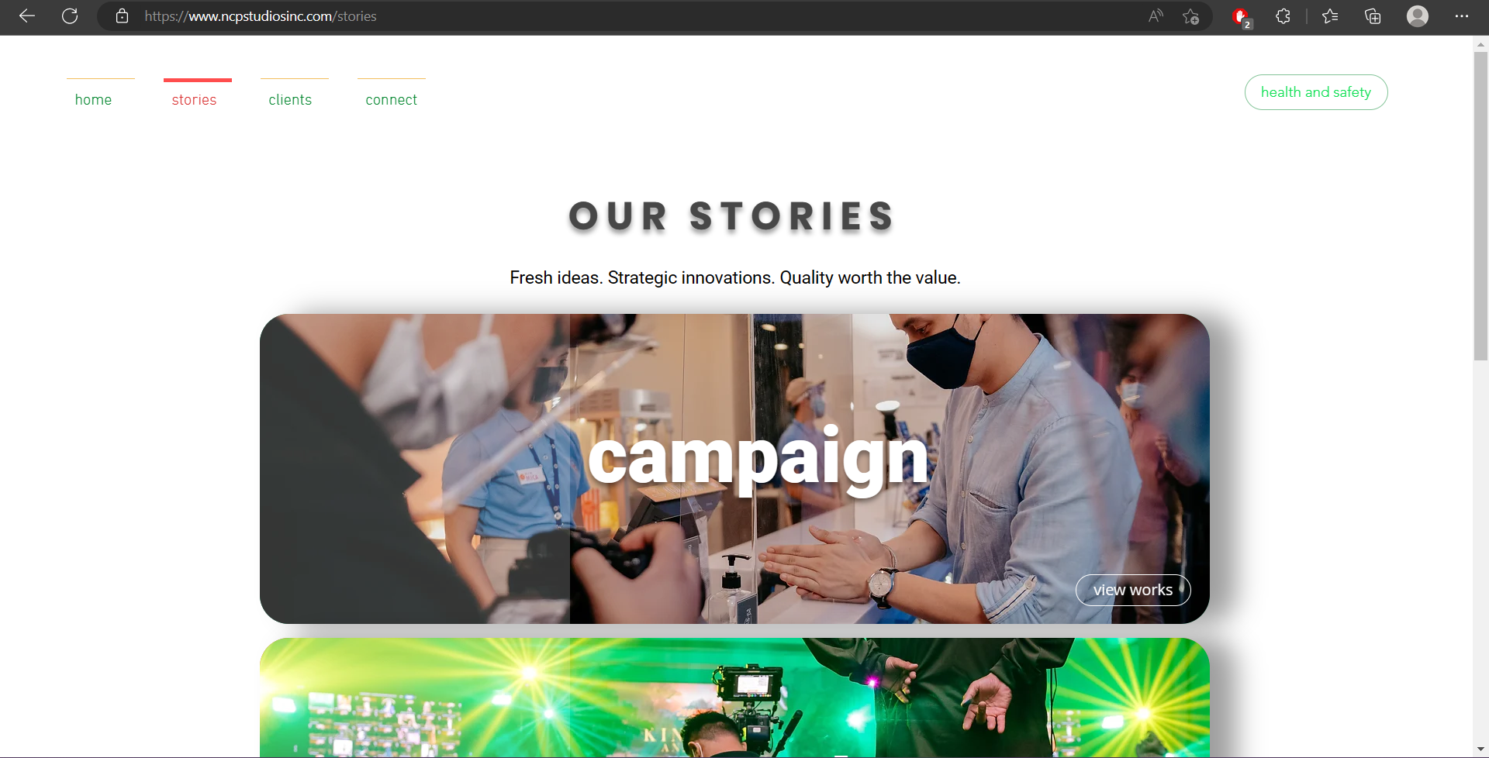Screen dimensions: 1489x758
Task: View site information via the lock icon
Action: [122, 16]
